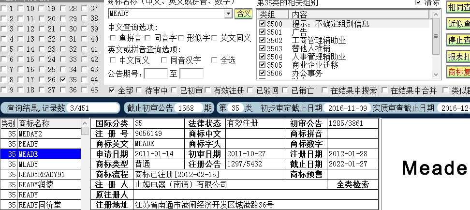Toggle the 形似字 checkbox
Screen dimensions: 470x210
coord(181,38)
